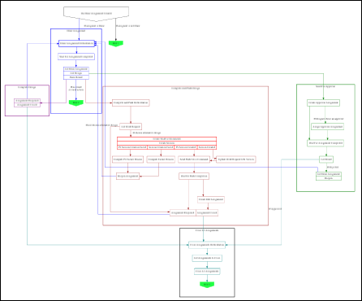Select the bold blue Initialization node
Image resolution: width=362 pixels, height=301 pixels.
(x=76, y=43)
